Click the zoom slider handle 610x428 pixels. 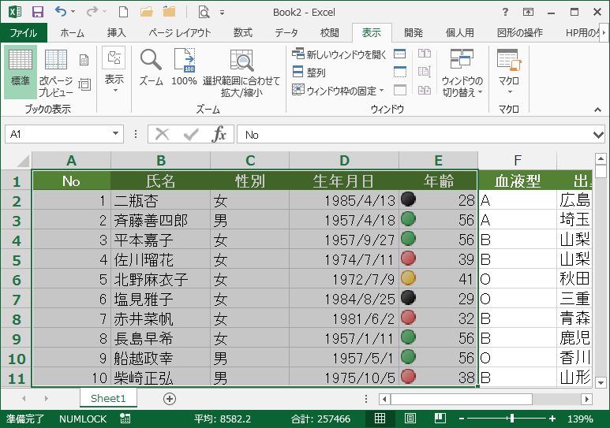[x=512, y=419]
